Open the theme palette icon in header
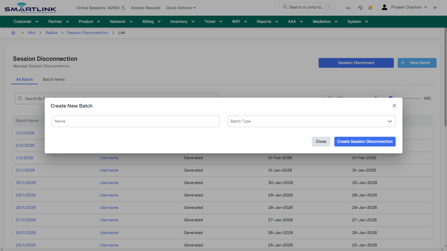The height and width of the screenshot is (251, 447). tap(360, 8)
